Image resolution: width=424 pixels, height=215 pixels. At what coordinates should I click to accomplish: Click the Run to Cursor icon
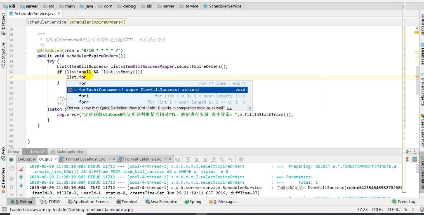[231, 160]
